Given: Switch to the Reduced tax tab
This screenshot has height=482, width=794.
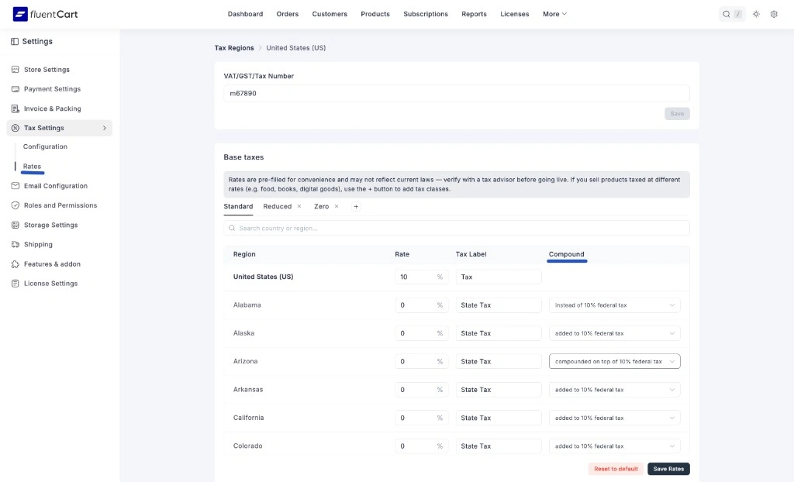Looking at the screenshot, I should (x=278, y=207).
